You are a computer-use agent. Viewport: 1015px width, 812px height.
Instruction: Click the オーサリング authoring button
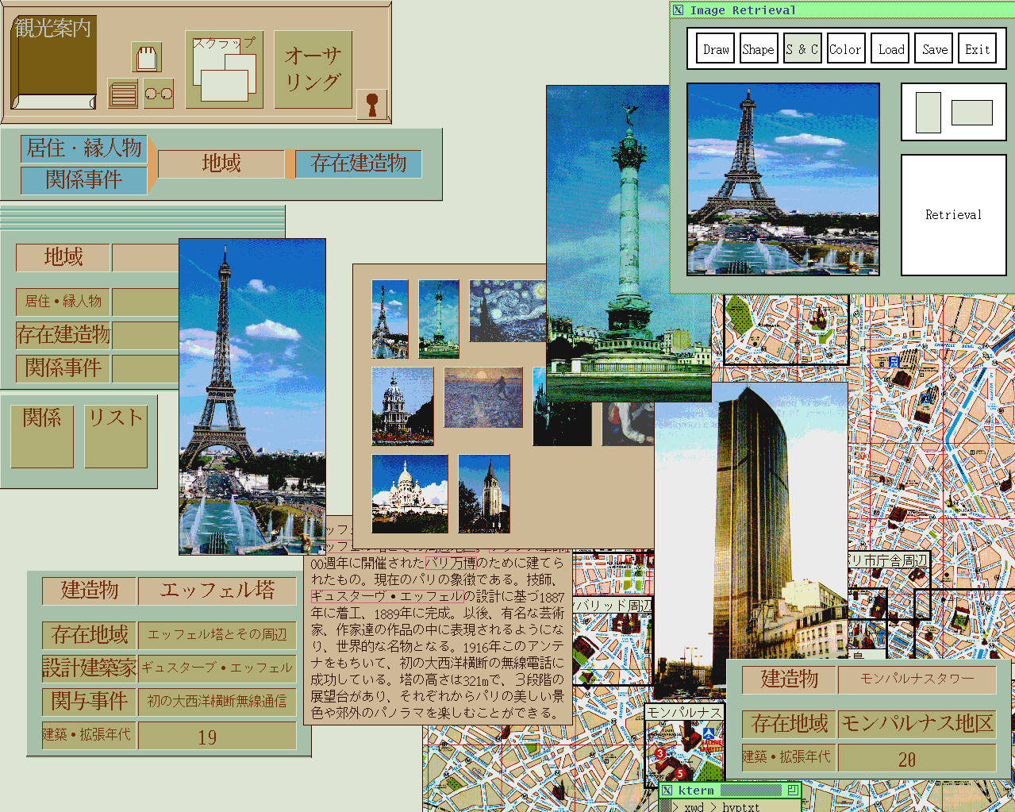[x=313, y=70]
